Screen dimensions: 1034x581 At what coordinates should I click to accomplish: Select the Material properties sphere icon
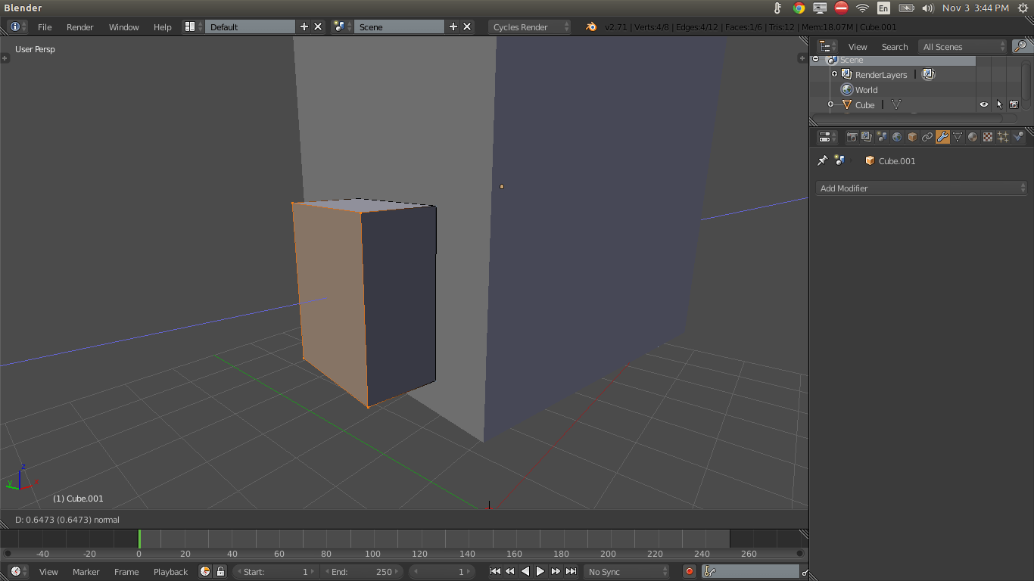(x=972, y=137)
